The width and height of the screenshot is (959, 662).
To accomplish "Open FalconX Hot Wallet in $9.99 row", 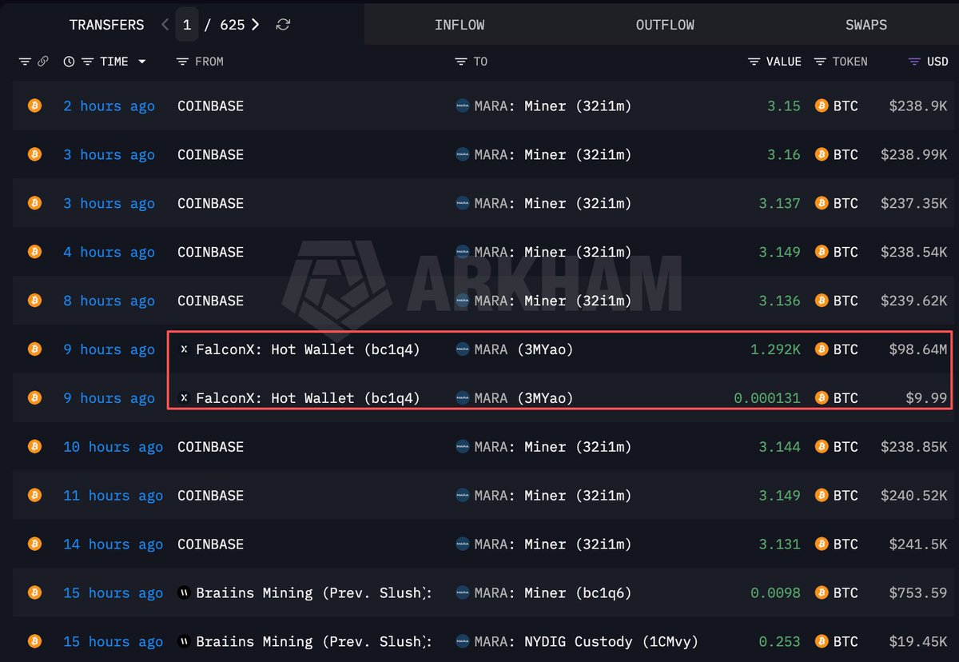I will (308, 398).
